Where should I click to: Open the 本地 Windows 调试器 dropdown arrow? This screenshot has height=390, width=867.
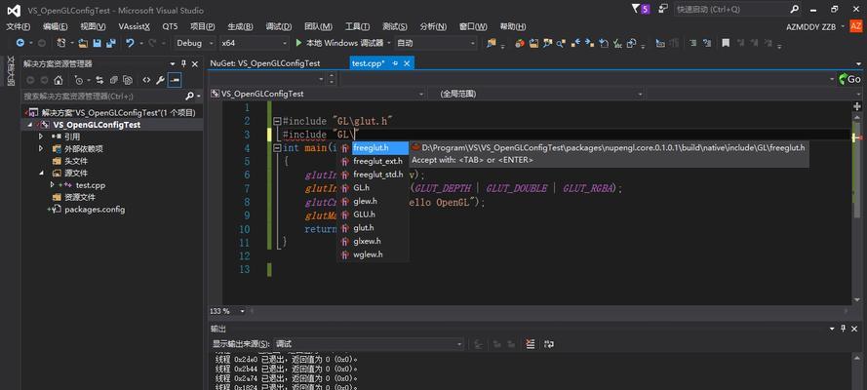point(389,43)
